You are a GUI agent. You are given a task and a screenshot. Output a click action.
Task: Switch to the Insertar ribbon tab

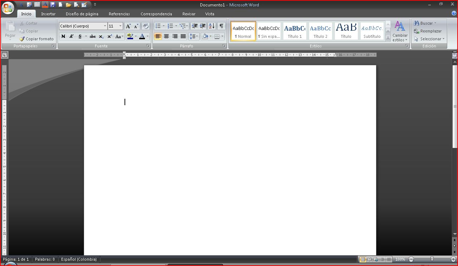click(x=48, y=14)
